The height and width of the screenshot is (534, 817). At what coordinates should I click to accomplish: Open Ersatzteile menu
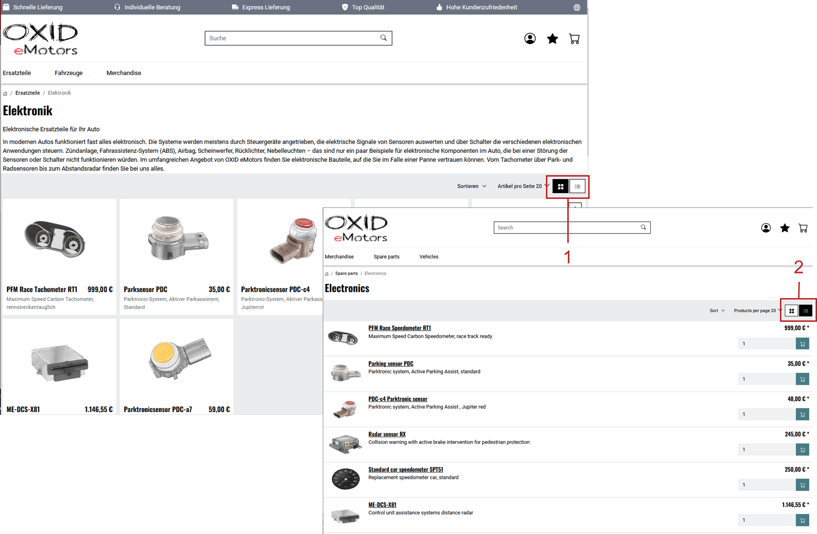pos(17,73)
